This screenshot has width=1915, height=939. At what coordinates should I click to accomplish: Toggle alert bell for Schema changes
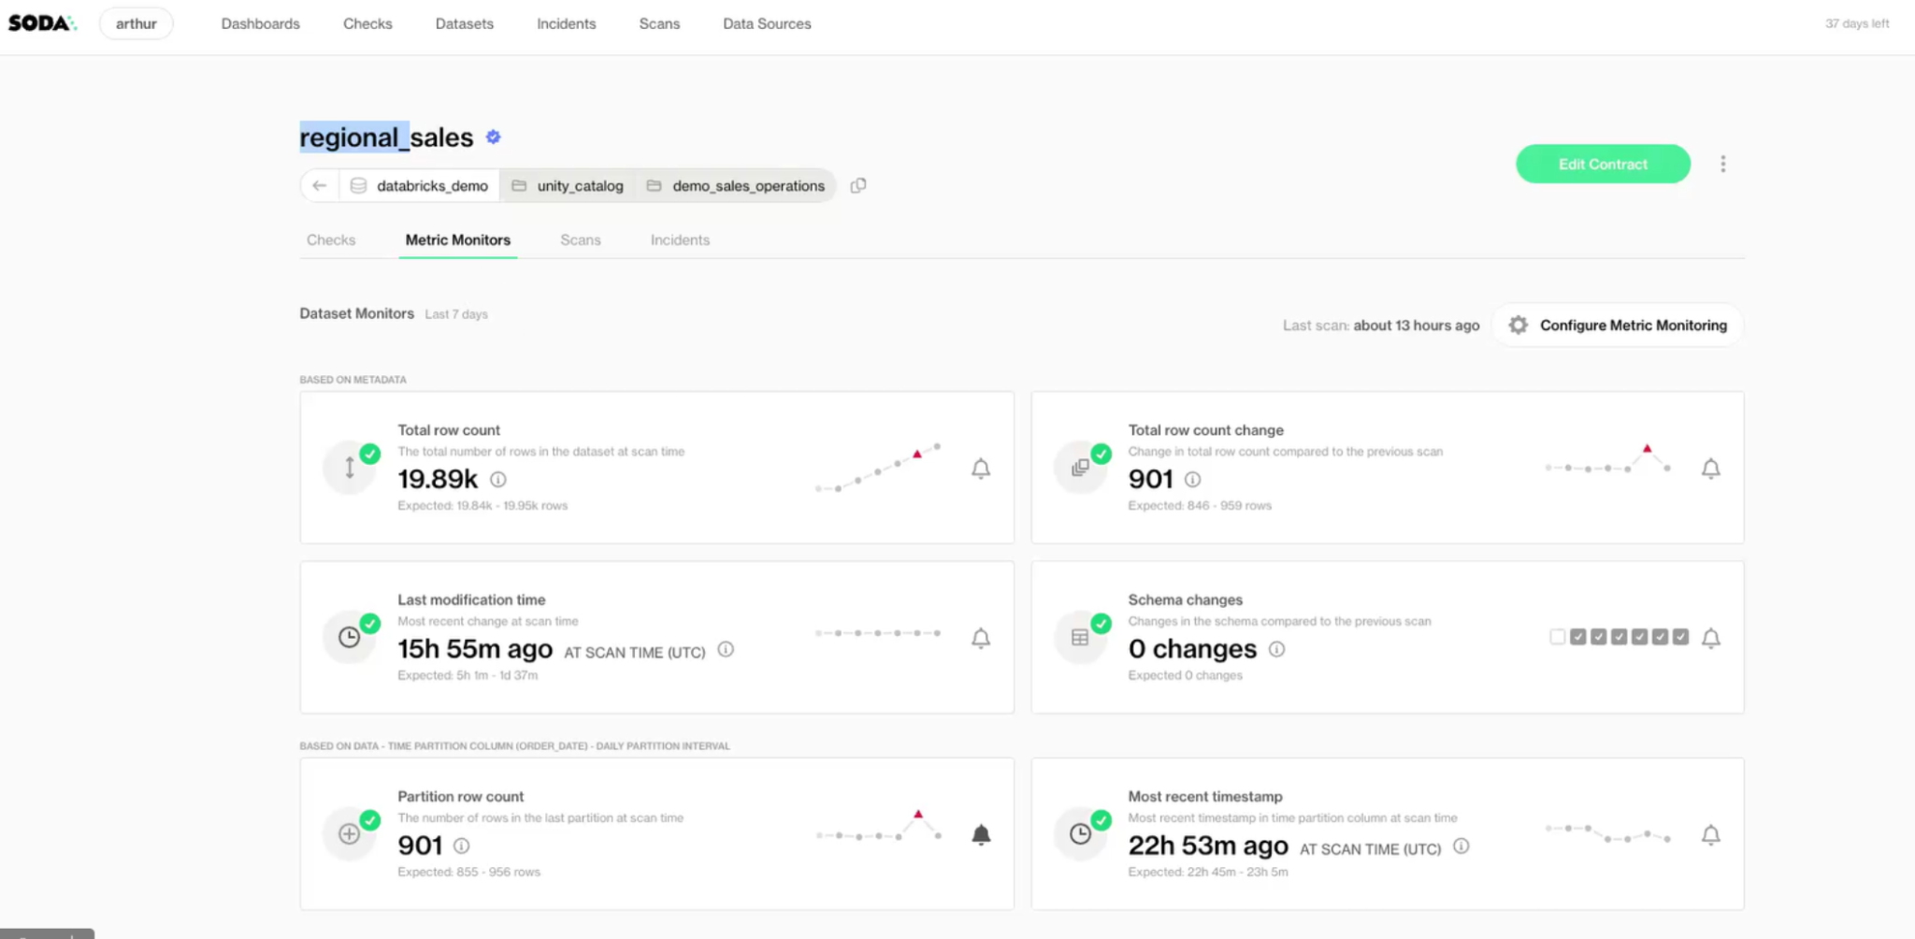(x=1710, y=639)
